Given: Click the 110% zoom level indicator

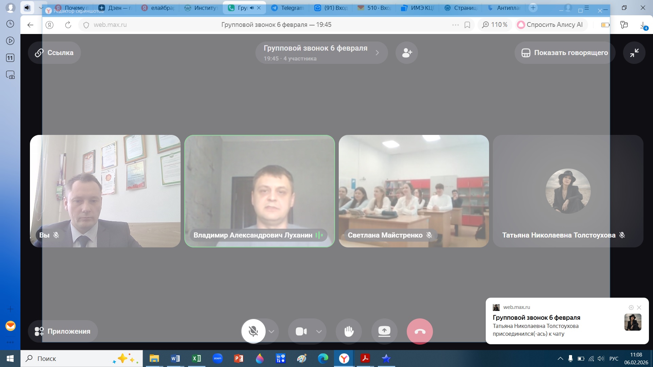Looking at the screenshot, I should click(x=495, y=25).
